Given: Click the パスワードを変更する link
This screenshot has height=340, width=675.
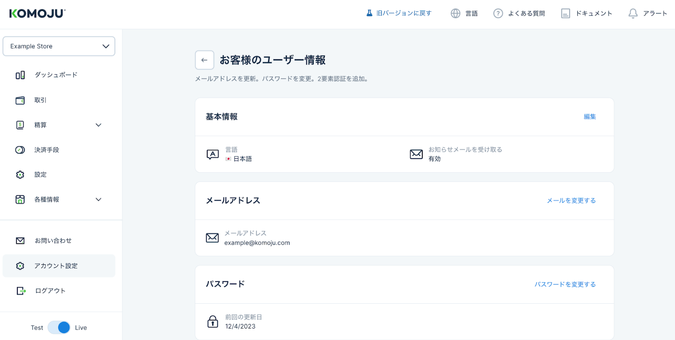Looking at the screenshot, I should [x=565, y=284].
